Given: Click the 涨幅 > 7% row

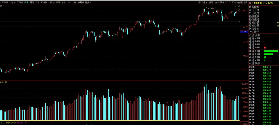Looking at the screenshot, I should click(263, 38).
